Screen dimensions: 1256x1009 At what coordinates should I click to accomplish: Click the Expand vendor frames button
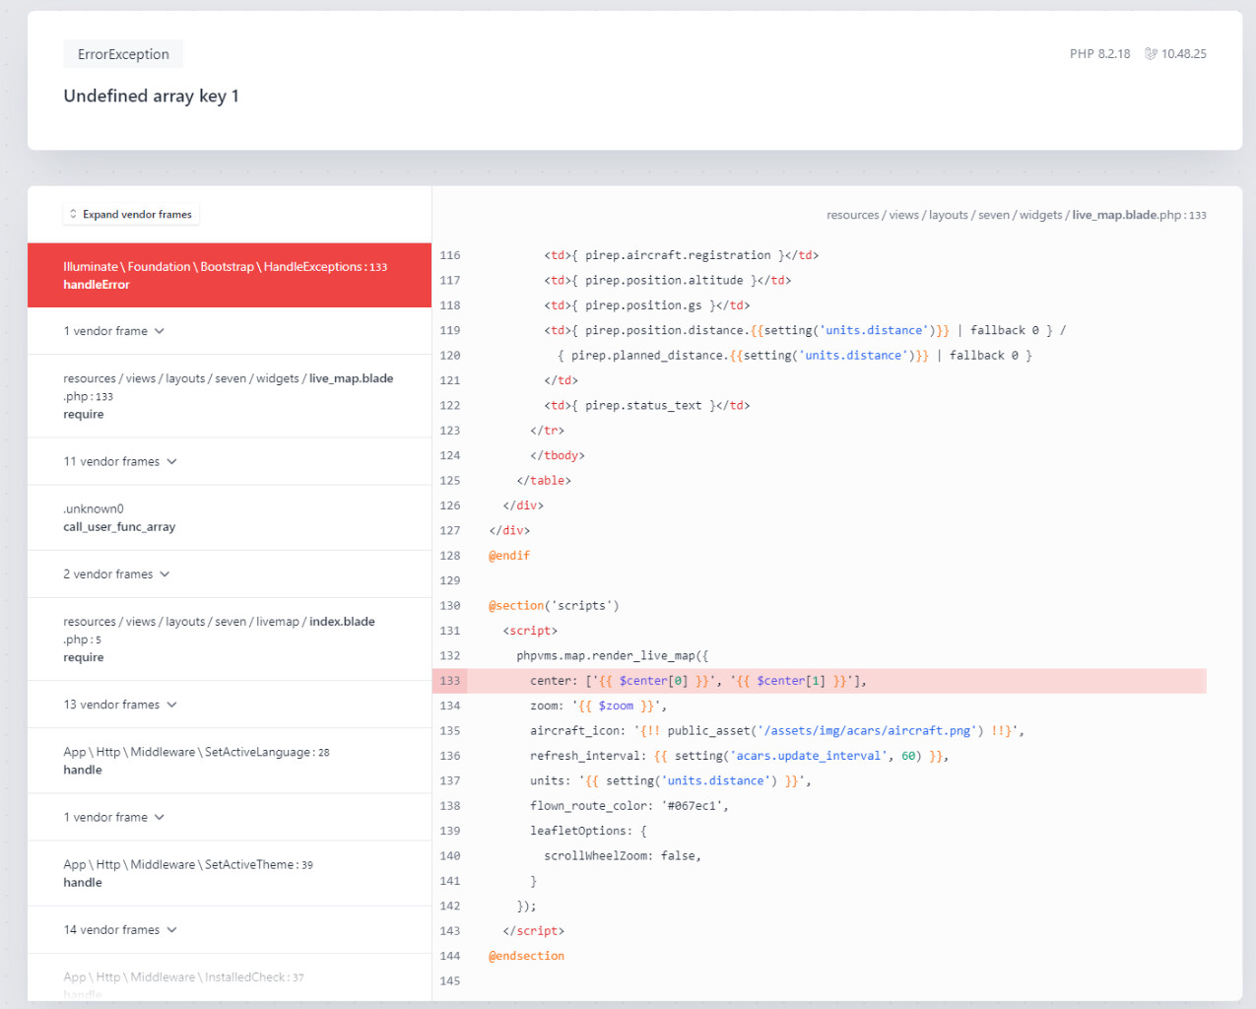[131, 215]
